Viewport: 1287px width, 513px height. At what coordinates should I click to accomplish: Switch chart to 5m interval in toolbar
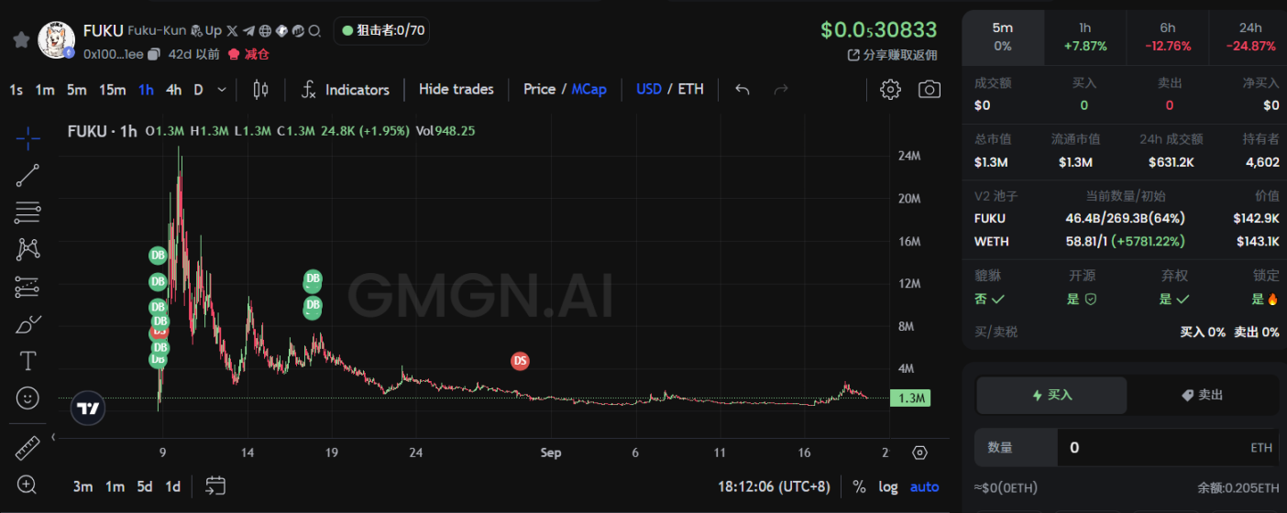76,89
